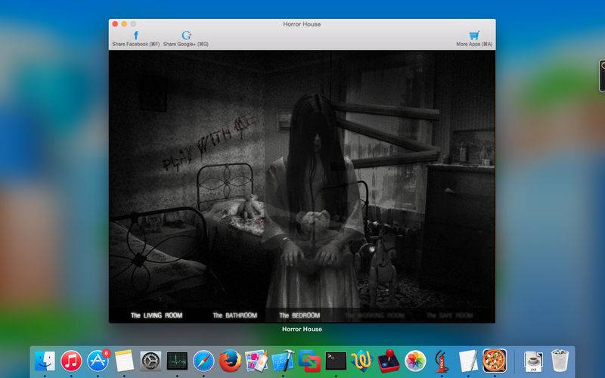Launch Photos app from Dock
This screenshot has width=605, height=378.
tap(415, 361)
